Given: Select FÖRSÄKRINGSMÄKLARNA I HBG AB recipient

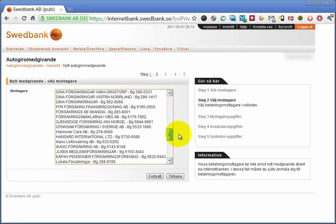Looking at the screenshot, I should 111,117.
